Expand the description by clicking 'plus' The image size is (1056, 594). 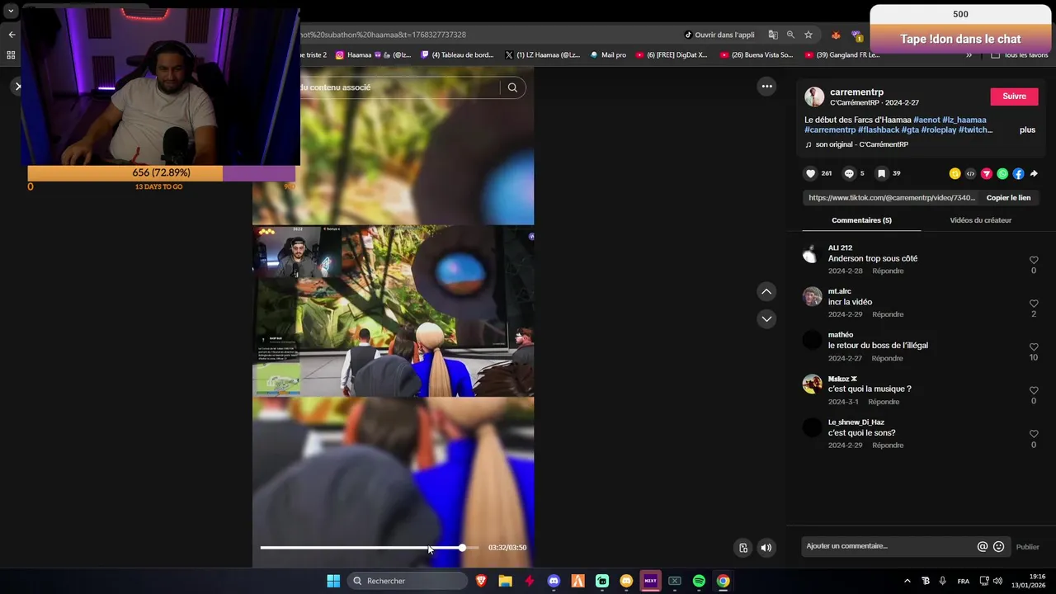pyautogui.click(x=1027, y=130)
